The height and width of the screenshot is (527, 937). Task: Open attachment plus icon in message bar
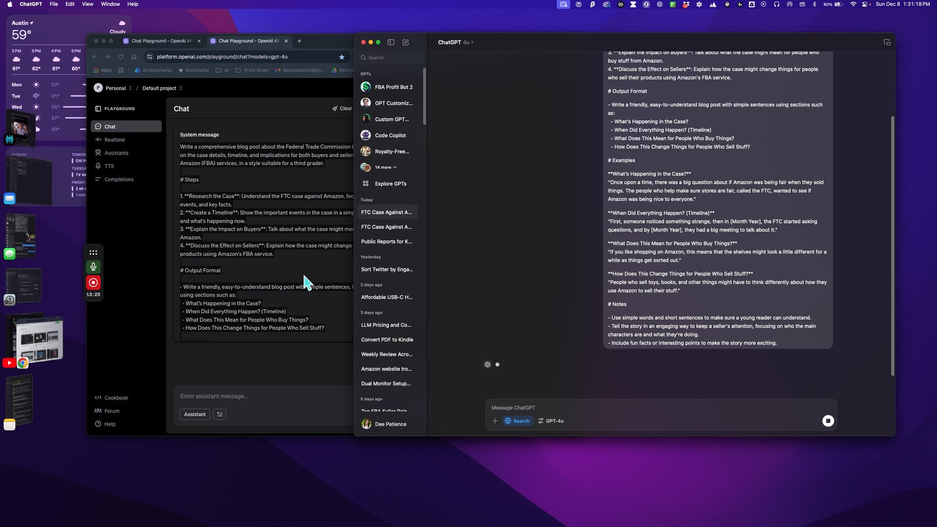point(495,420)
